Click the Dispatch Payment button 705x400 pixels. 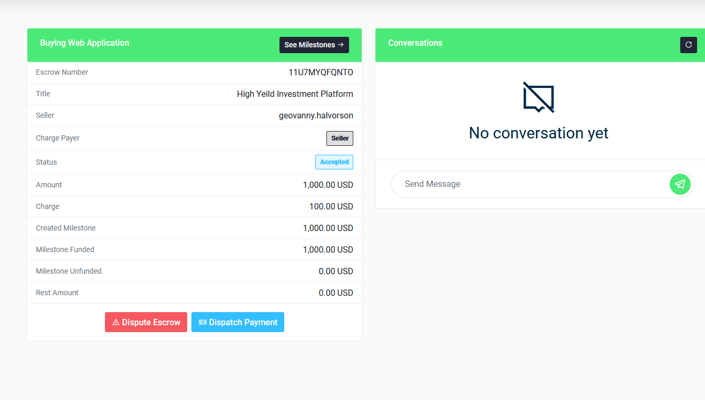click(x=238, y=322)
